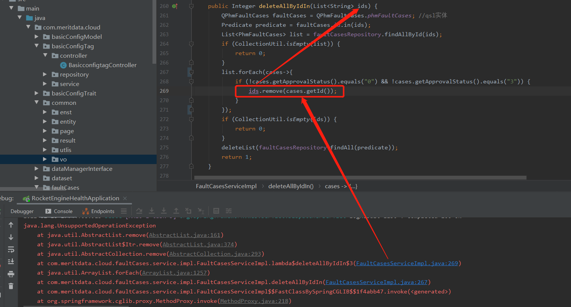Click the Down the Stack Trace arrow

tap(11, 237)
